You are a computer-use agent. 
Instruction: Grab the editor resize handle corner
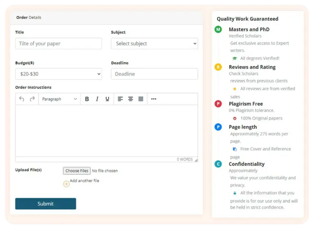196,160
